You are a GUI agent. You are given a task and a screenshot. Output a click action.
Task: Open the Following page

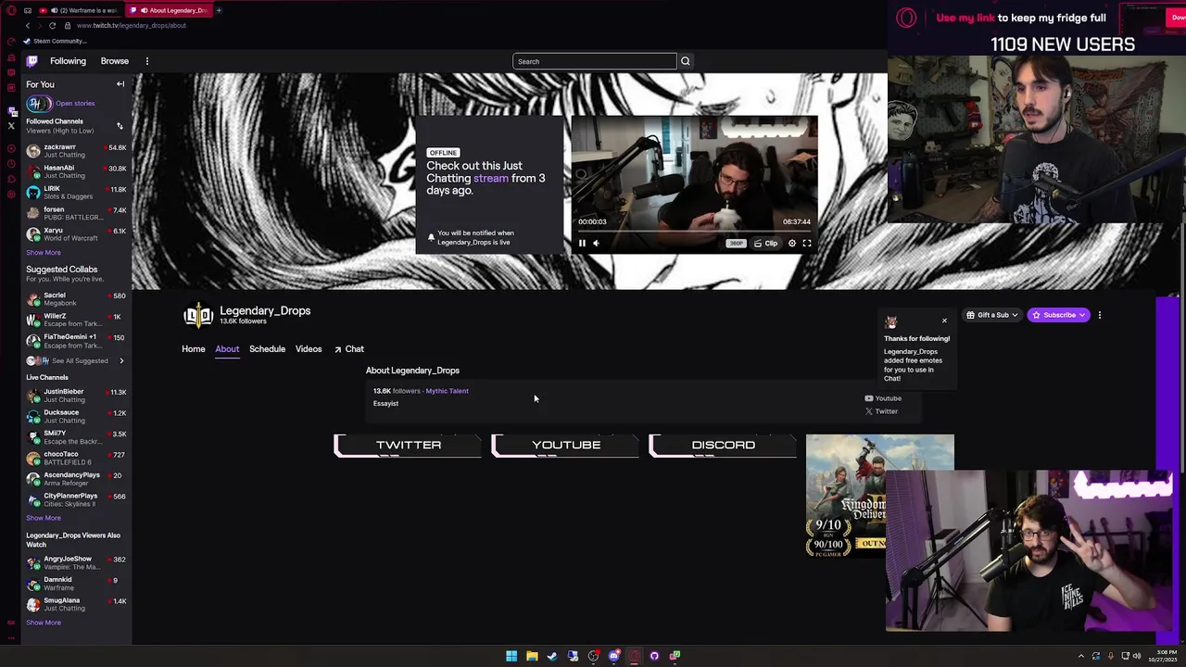(68, 61)
